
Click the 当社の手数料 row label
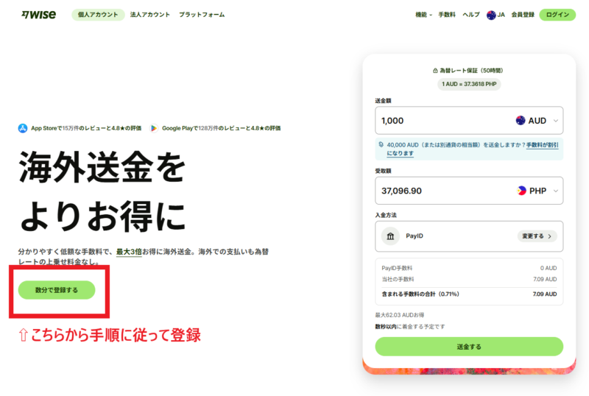[x=398, y=280]
